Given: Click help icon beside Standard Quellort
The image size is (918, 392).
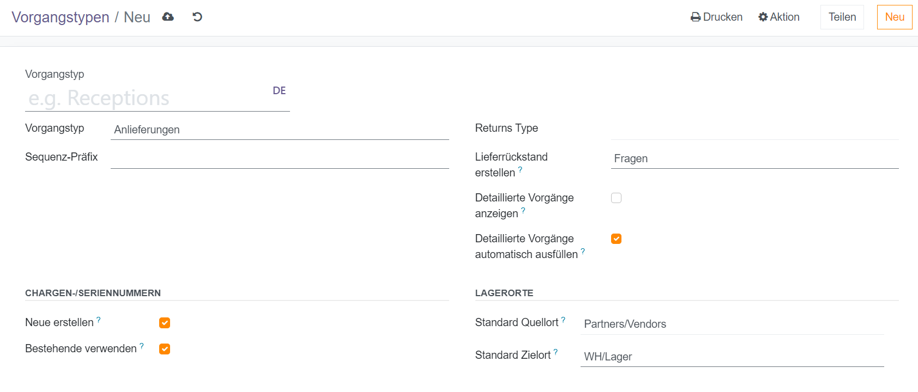Looking at the screenshot, I should [x=563, y=320].
